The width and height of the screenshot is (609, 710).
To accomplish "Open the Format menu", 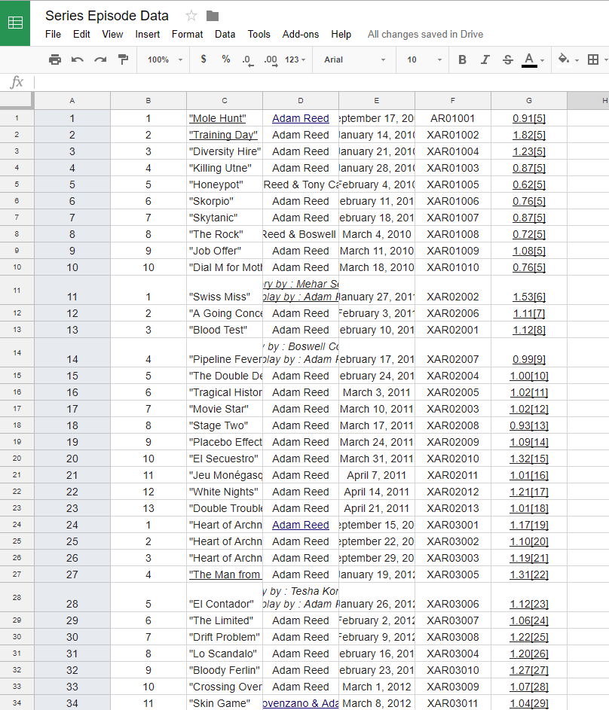I will [x=187, y=35].
